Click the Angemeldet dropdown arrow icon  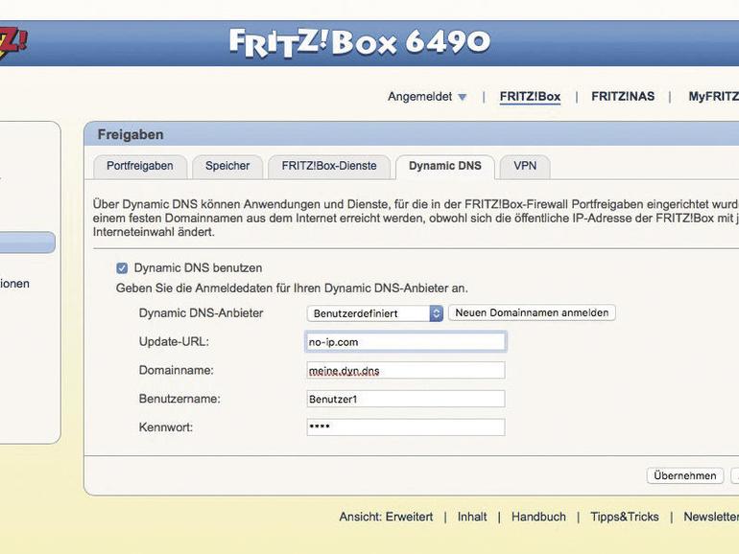click(x=463, y=98)
